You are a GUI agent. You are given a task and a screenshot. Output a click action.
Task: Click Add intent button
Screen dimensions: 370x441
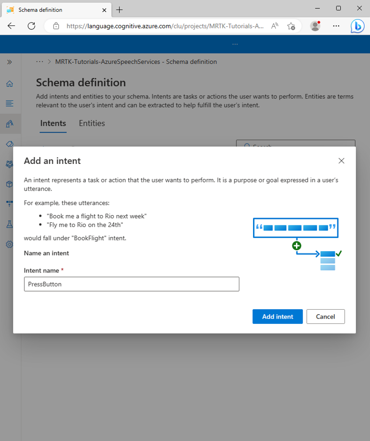[277, 317]
